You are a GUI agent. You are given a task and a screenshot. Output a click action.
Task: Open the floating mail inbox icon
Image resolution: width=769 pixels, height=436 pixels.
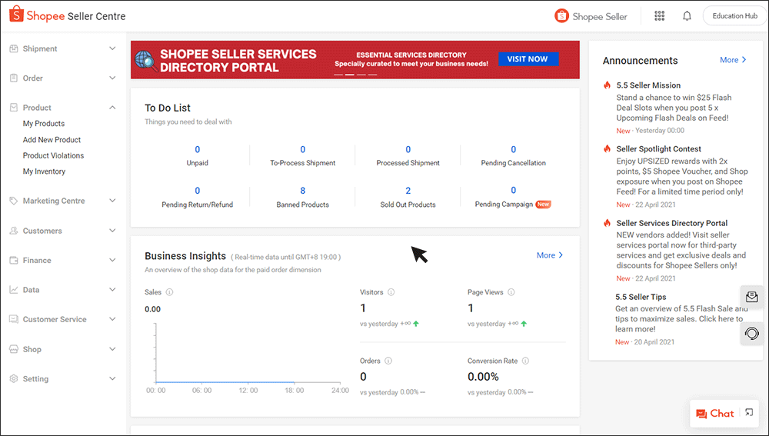752,297
